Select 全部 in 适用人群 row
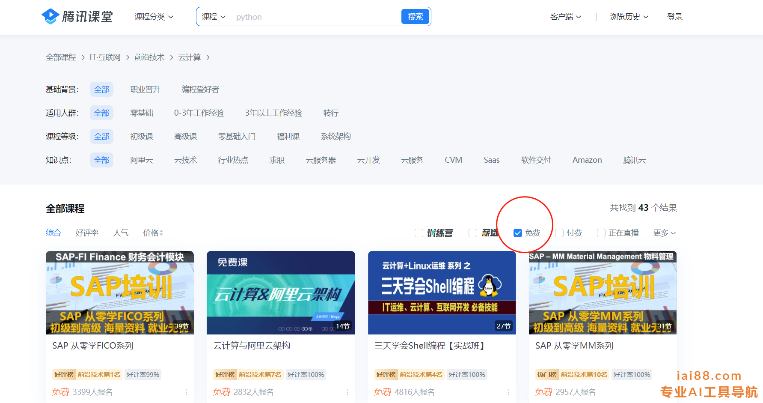763x403 pixels. pyautogui.click(x=102, y=113)
